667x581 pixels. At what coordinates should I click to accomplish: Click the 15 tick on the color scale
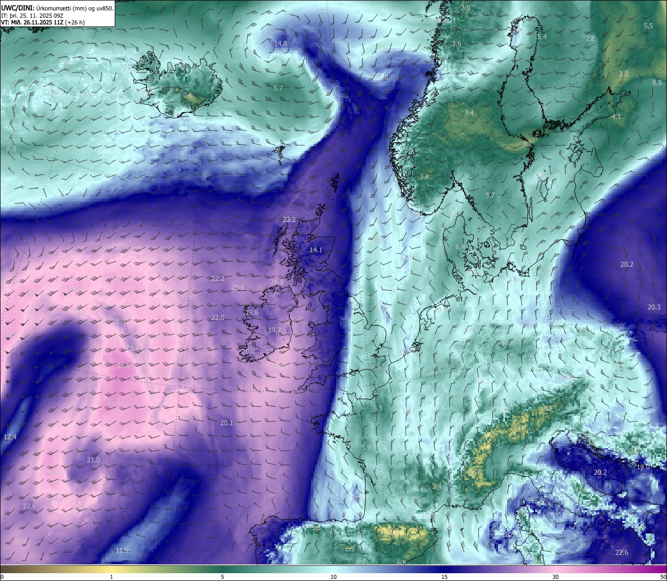[x=444, y=577]
